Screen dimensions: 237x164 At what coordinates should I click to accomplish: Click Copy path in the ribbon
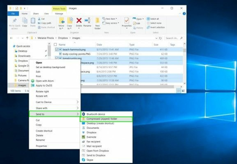coord(44,23)
